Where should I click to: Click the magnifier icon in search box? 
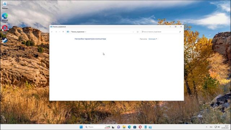[180, 32]
